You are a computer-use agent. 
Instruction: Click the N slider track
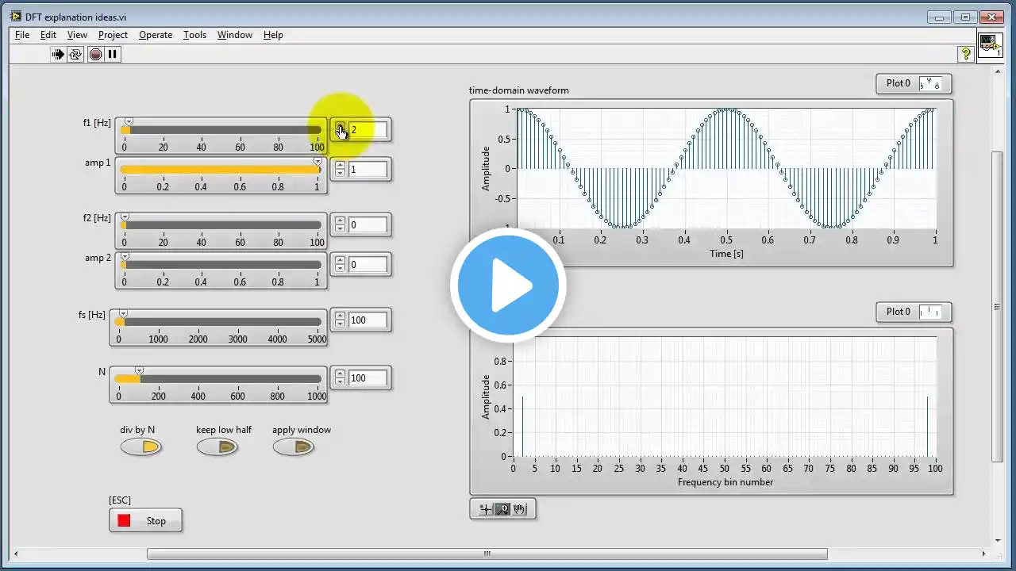[x=218, y=379]
